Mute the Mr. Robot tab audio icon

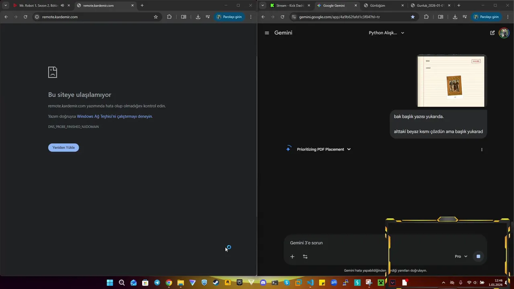(62, 6)
